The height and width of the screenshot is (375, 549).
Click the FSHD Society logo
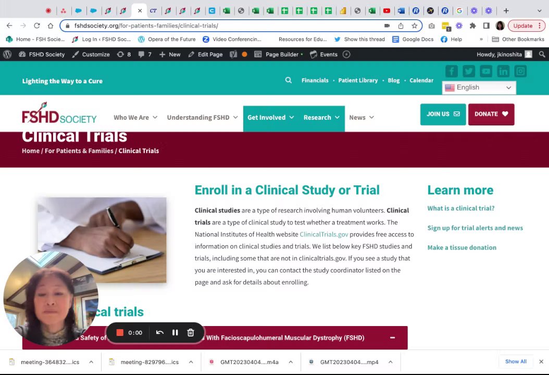[x=59, y=113]
